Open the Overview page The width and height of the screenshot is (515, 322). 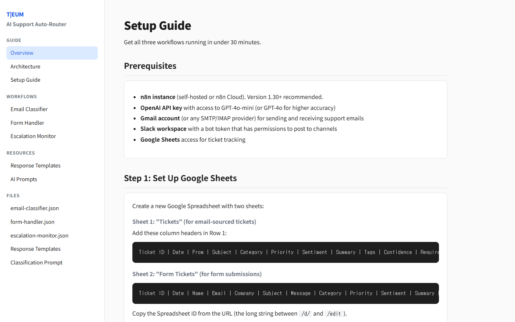click(x=22, y=53)
